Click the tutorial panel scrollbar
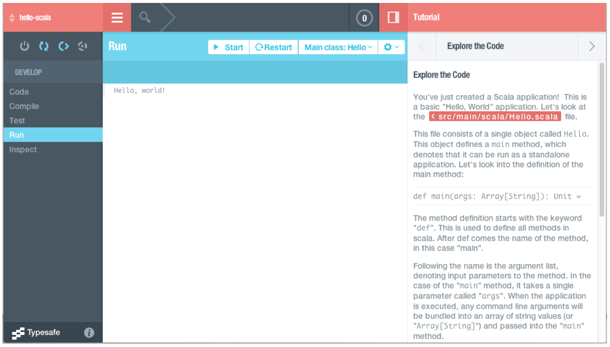 [x=602, y=139]
